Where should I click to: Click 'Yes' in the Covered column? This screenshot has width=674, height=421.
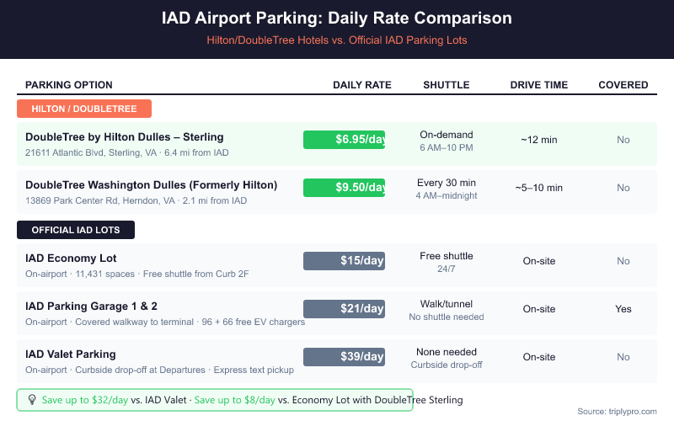pyautogui.click(x=623, y=309)
